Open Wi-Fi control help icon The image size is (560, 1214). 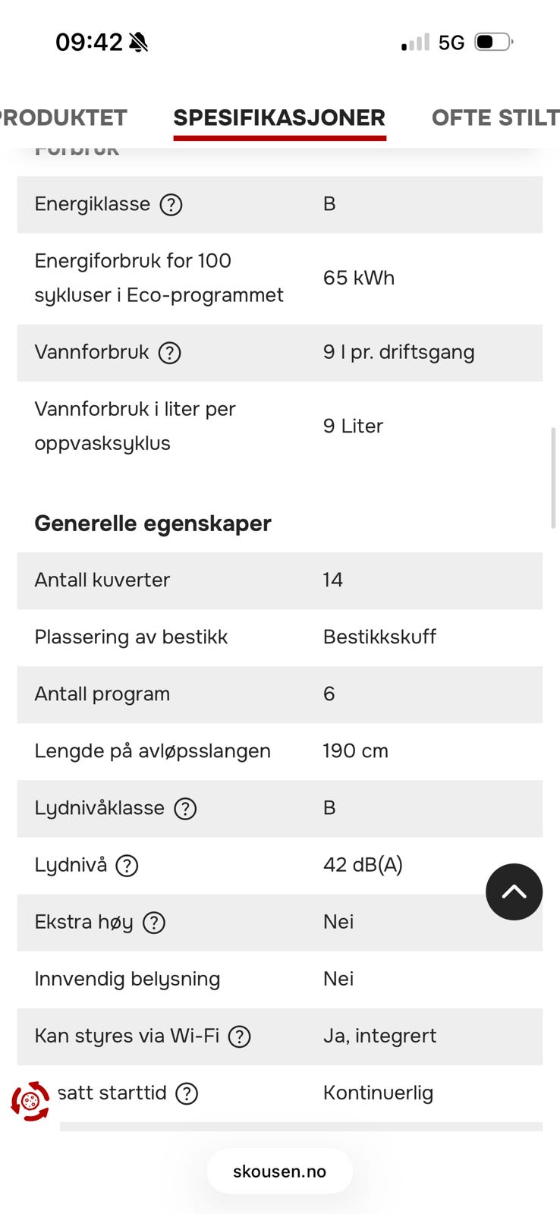(x=240, y=1036)
